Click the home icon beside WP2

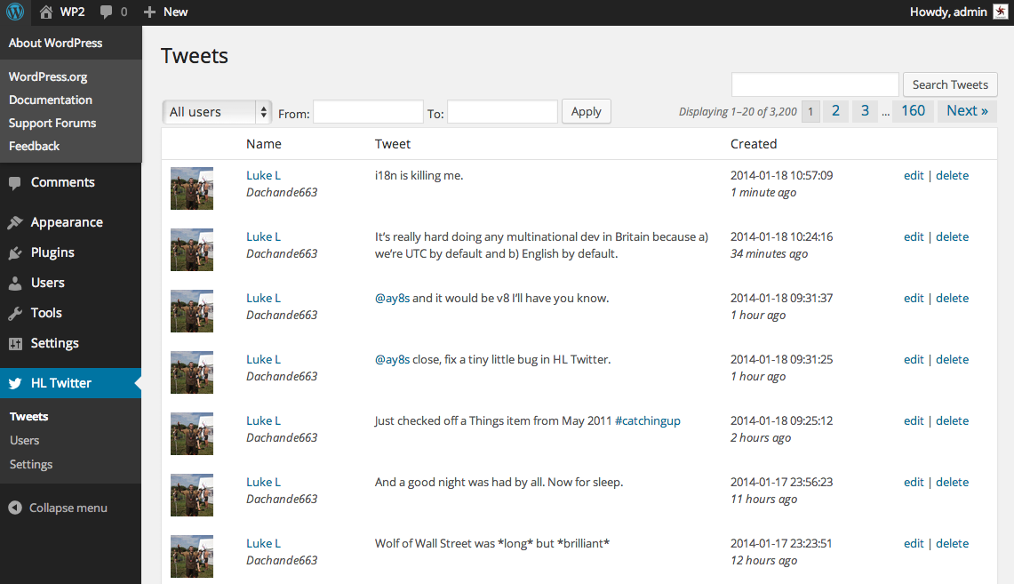tap(46, 12)
